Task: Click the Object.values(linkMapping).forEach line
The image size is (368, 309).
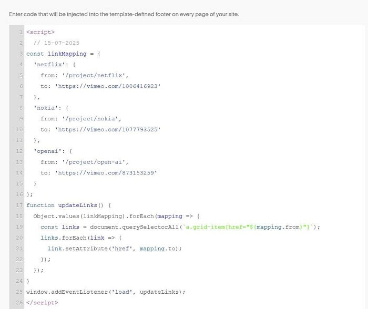Action: 117,217
